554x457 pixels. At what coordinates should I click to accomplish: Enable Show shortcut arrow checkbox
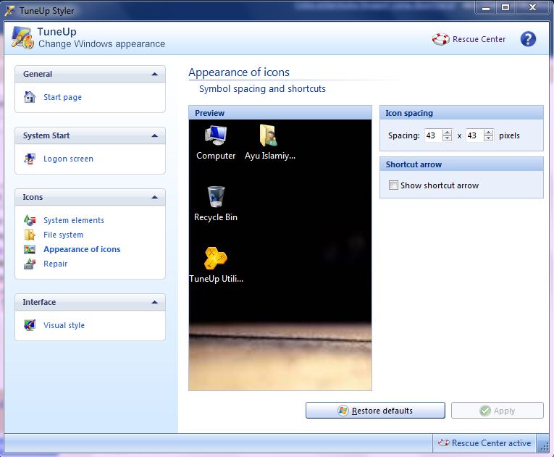(393, 185)
